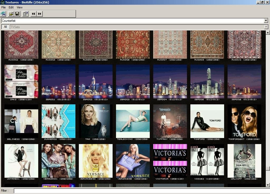This screenshot has height=194, width=270.
Task: Click the Unreal logo icon in title bar
Action: coord(2,2)
